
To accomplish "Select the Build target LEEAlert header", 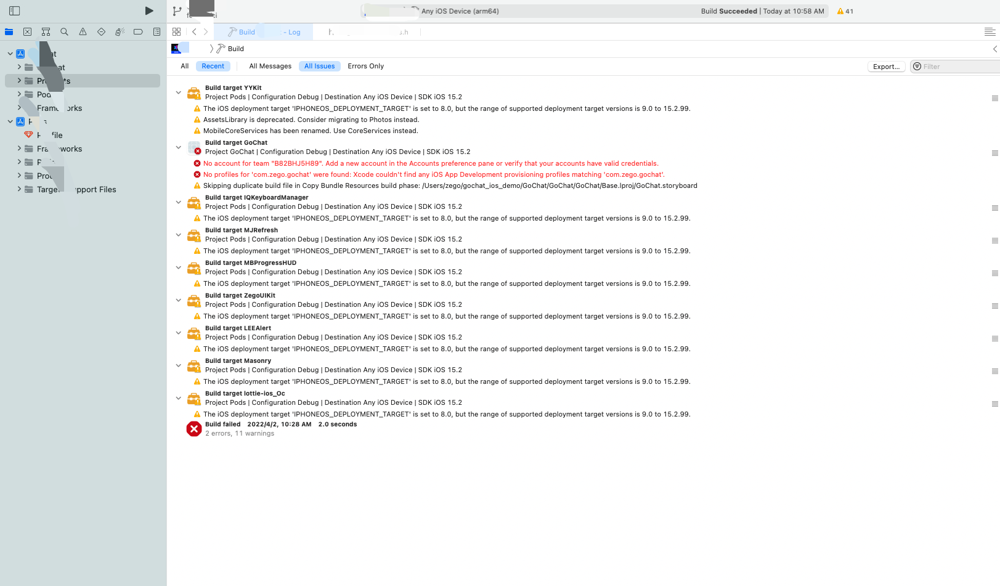I will point(238,328).
